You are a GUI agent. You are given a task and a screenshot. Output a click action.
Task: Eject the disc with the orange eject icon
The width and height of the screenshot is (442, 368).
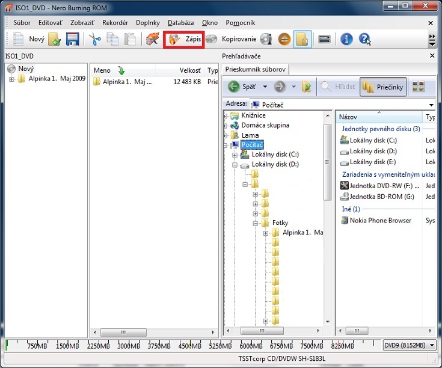click(x=284, y=39)
